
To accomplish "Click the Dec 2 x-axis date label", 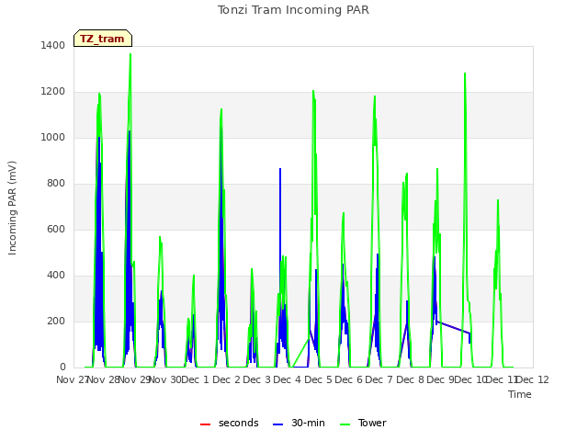I will point(228,379).
